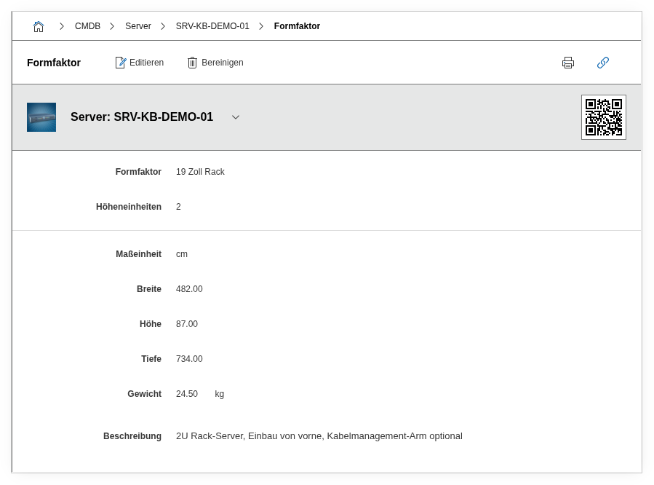Copy the permalink using the chain icon
The image size is (654, 485).
click(602, 63)
